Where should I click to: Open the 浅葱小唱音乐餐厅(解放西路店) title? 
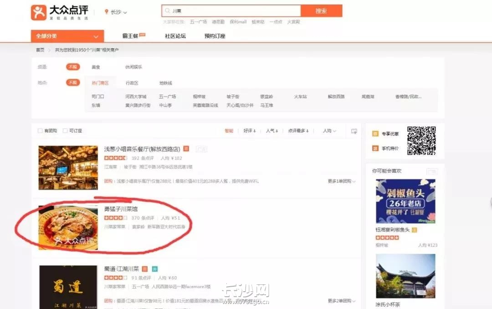pyautogui.click(x=142, y=149)
